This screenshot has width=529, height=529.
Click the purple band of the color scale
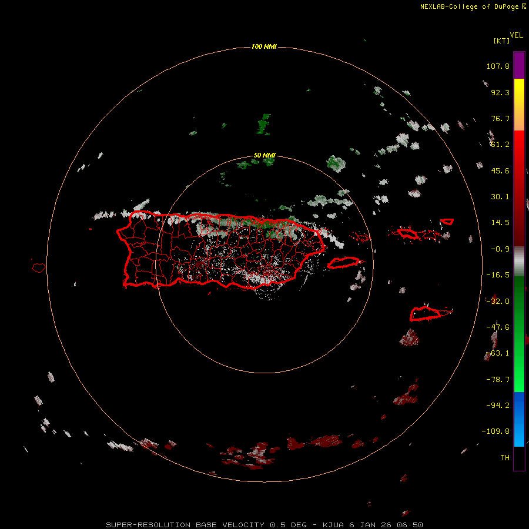click(519, 65)
